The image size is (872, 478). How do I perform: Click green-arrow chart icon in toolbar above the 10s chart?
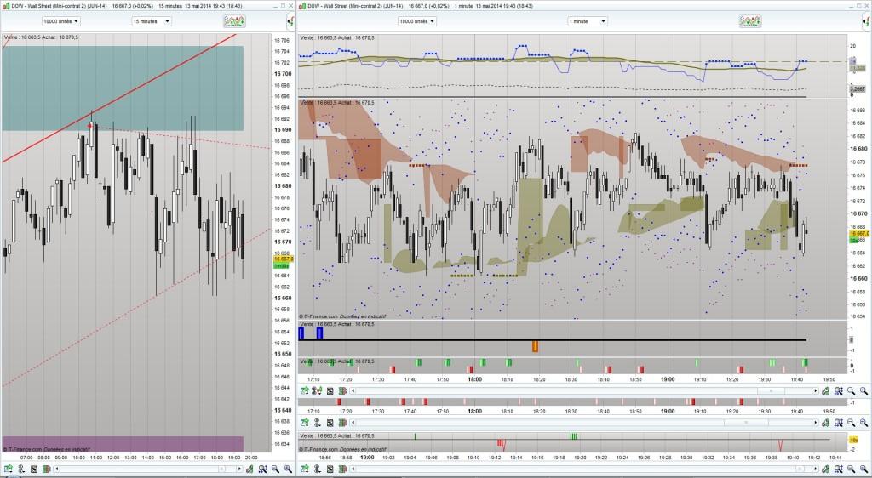[305, 423]
